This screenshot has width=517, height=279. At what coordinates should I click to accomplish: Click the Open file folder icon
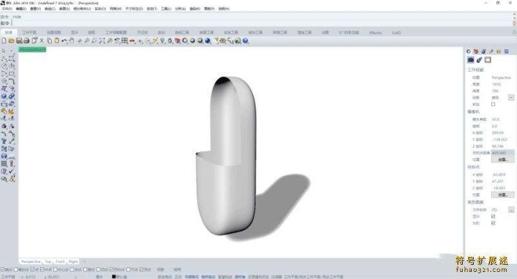pyautogui.click(x=11, y=41)
